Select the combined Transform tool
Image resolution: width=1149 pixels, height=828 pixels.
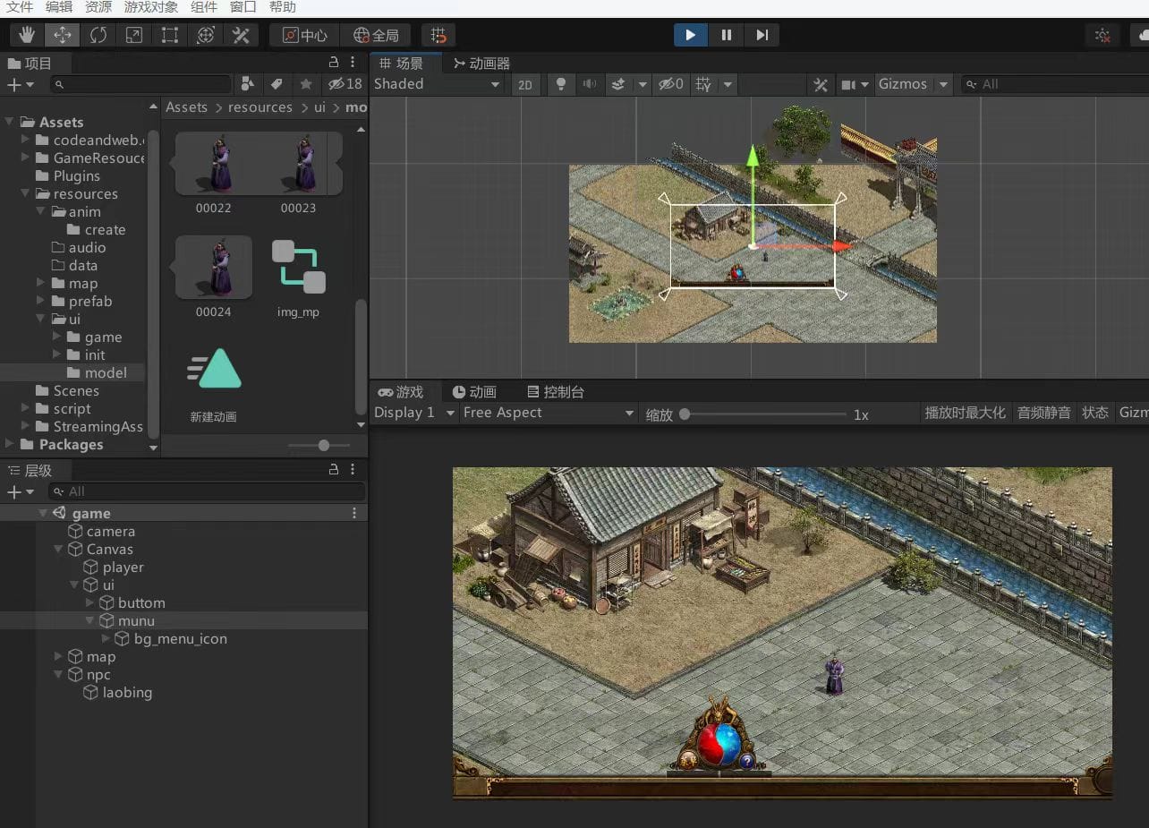tap(206, 35)
